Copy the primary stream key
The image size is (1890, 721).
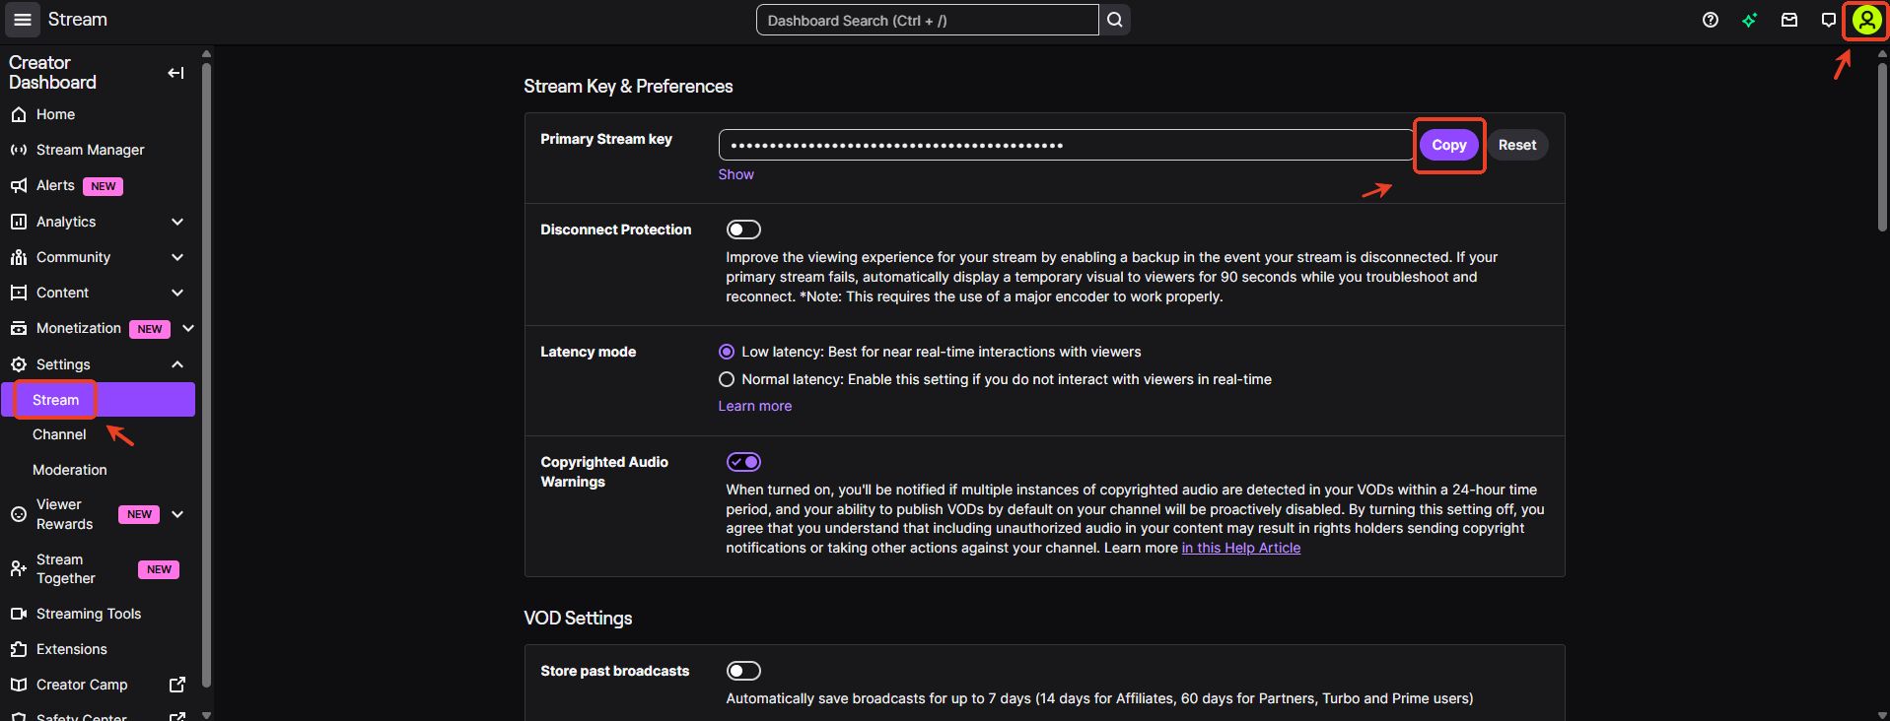(1448, 145)
